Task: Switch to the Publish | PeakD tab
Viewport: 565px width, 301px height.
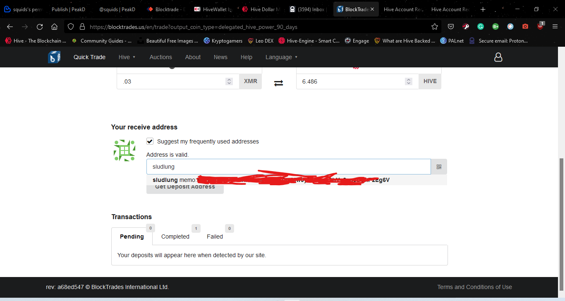Action: click(68, 9)
